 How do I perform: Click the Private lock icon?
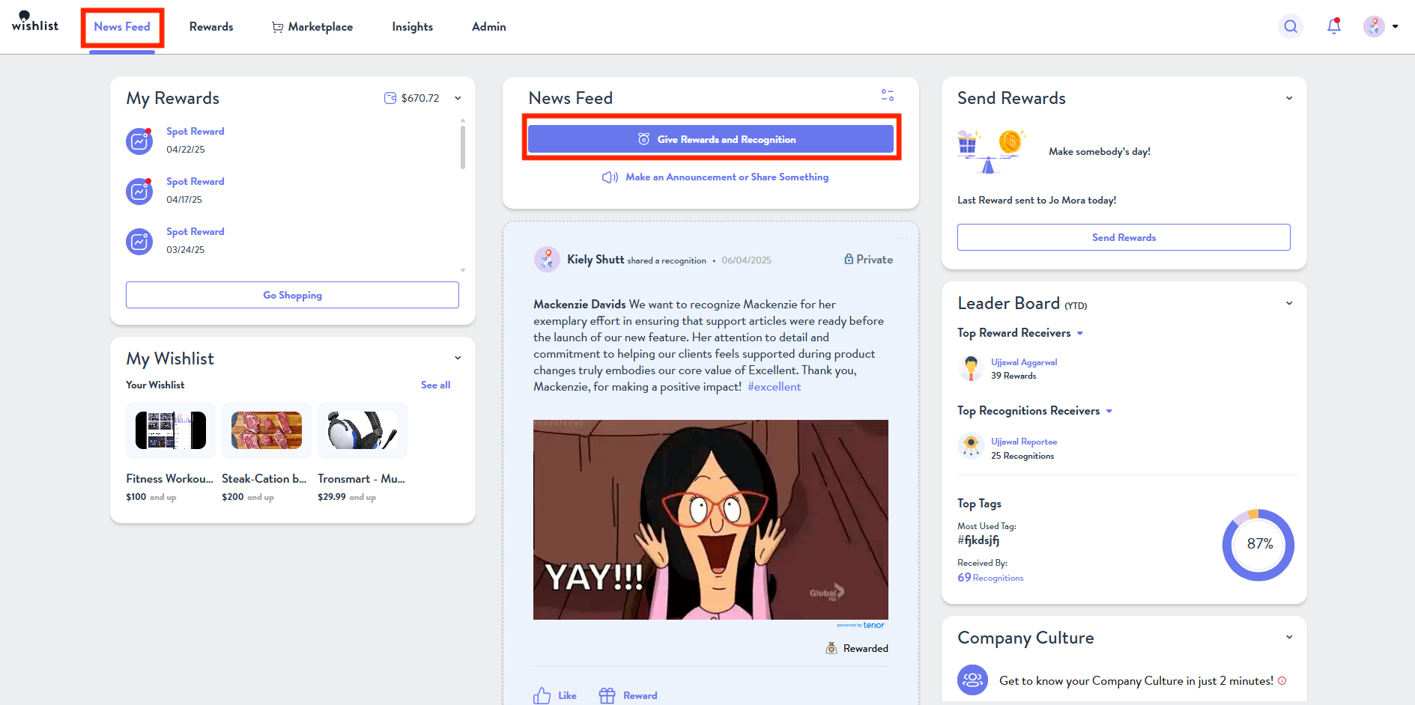849,259
